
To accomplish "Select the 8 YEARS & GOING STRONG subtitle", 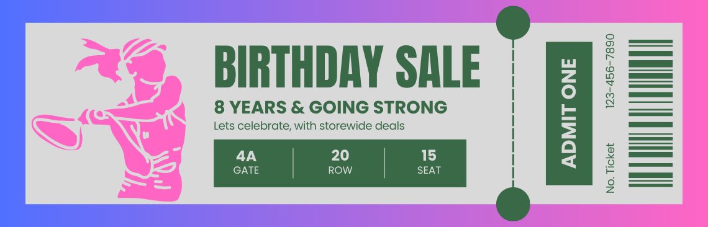I will tap(330, 107).
